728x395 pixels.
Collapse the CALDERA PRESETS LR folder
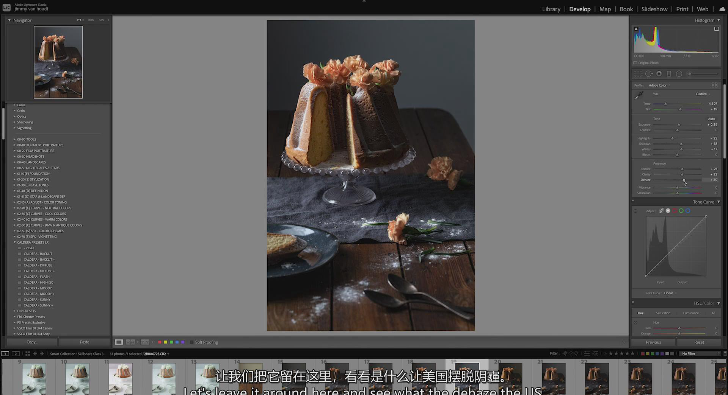(x=15, y=242)
